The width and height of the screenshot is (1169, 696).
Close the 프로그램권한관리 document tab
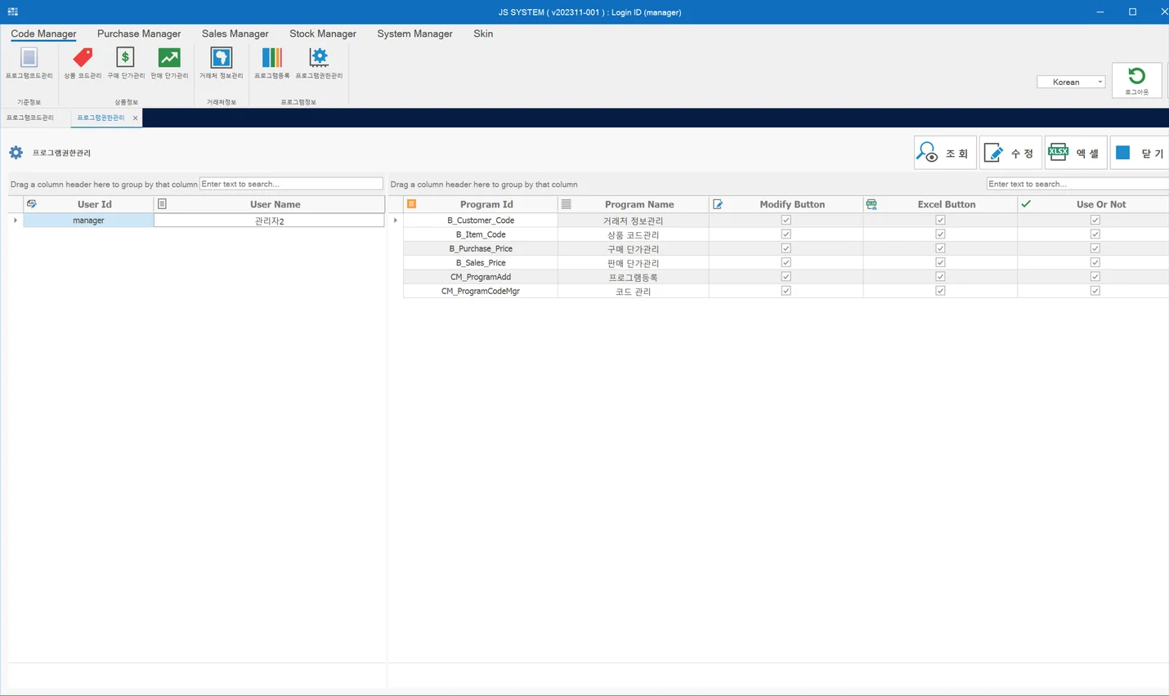click(x=136, y=118)
